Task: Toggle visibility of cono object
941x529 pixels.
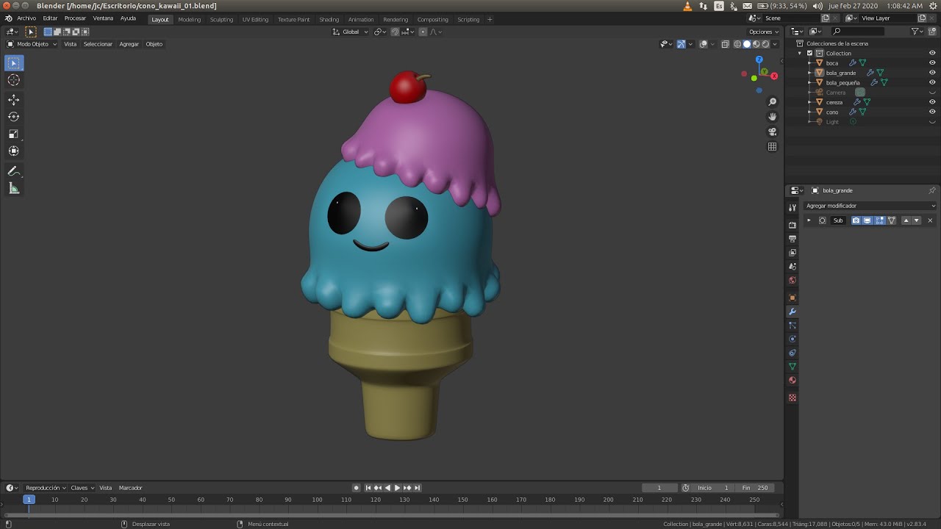Action: [x=932, y=112]
